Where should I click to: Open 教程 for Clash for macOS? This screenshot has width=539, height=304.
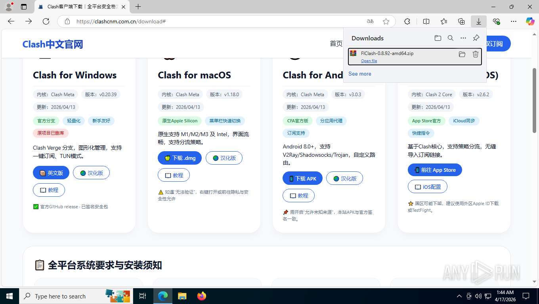[x=174, y=175]
